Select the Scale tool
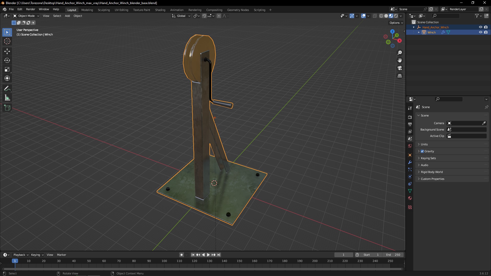Viewport: 491px width, 276px height. pyautogui.click(x=7, y=69)
